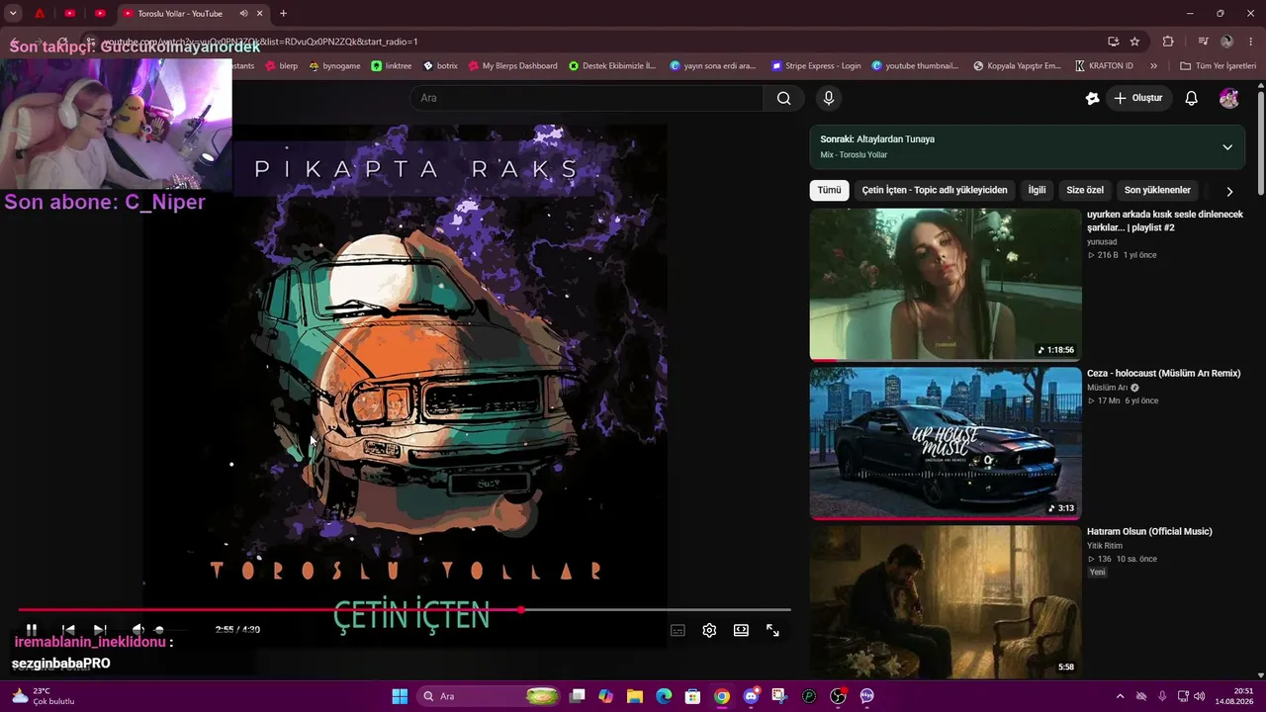Switch to the Toroslu Yollar browser tab
Image resolution: width=1266 pixels, height=712 pixels.
point(180,14)
